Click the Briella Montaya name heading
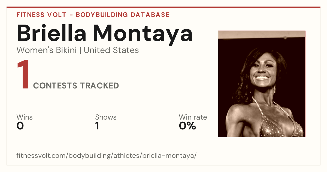The height and width of the screenshot is (172, 327). pos(105,33)
